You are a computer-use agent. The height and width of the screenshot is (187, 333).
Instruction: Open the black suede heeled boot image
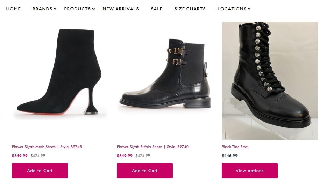[60, 73]
